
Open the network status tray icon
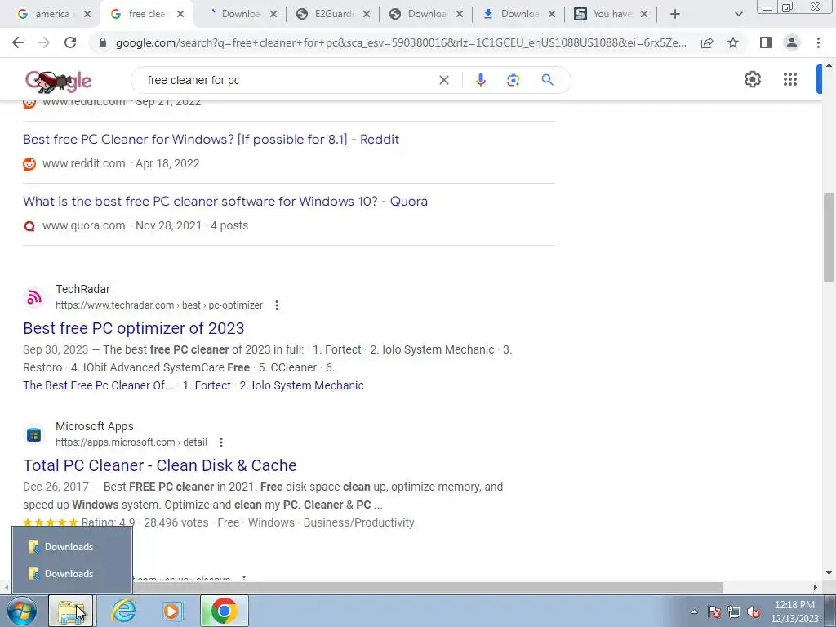pyautogui.click(x=734, y=611)
